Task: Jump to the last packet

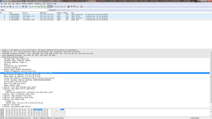Action: point(44,6)
